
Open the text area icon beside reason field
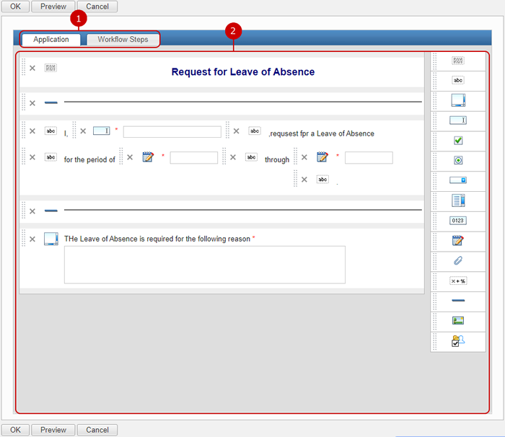pyautogui.click(x=51, y=239)
